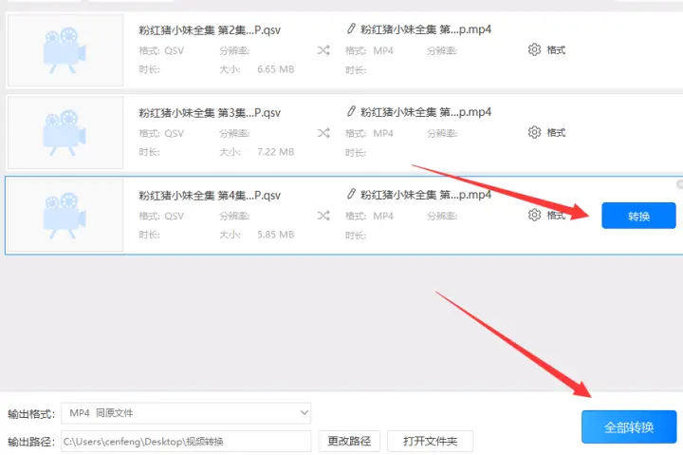The width and height of the screenshot is (683, 455).
Task: Click pencil rename icon in 第4集 row
Action: pyautogui.click(x=351, y=194)
